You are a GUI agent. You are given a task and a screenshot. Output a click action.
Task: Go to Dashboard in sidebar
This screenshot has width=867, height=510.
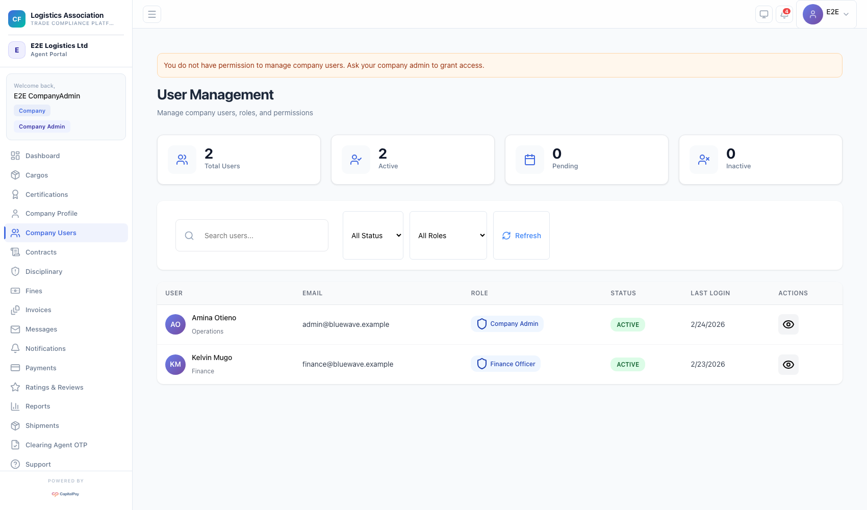[42, 156]
